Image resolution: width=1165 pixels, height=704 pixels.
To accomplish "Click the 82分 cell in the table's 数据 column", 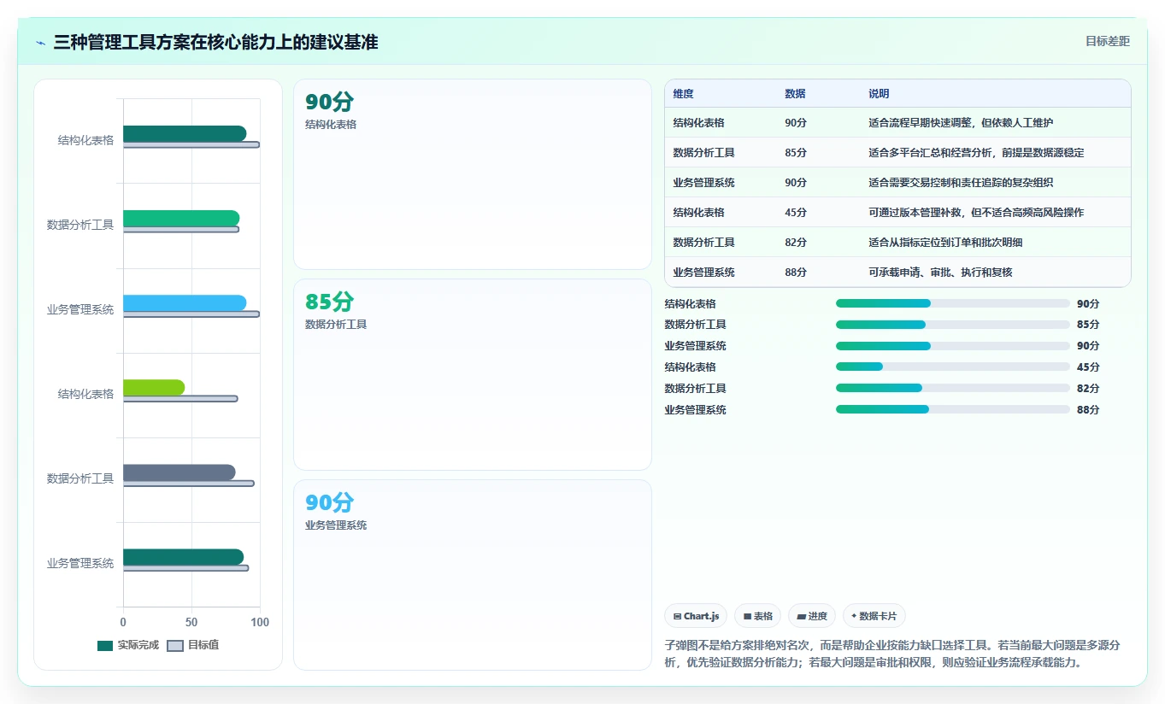I will [x=795, y=242].
